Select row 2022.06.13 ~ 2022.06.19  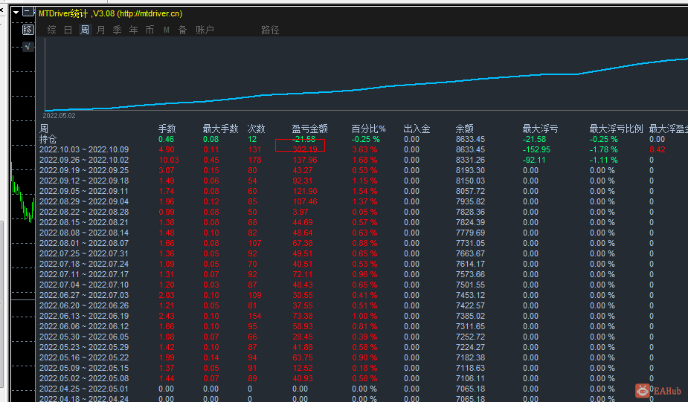click(x=84, y=316)
